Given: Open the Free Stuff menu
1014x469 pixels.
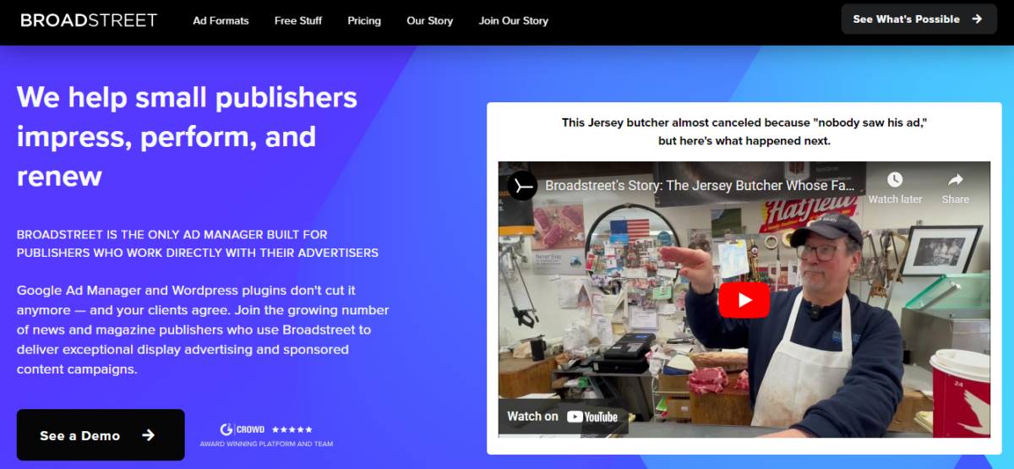Looking at the screenshot, I should tap(298, 20).
